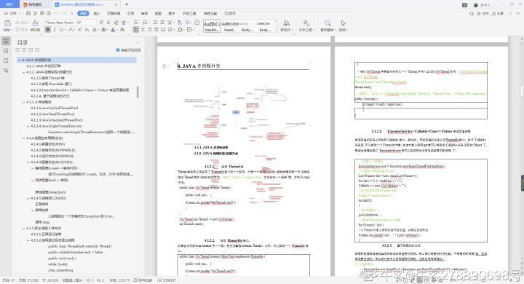Toggle left text alignment button
524x284 pixels.
135,30
